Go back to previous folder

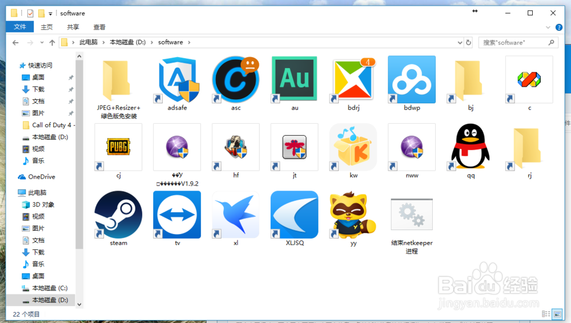point(15,43)
